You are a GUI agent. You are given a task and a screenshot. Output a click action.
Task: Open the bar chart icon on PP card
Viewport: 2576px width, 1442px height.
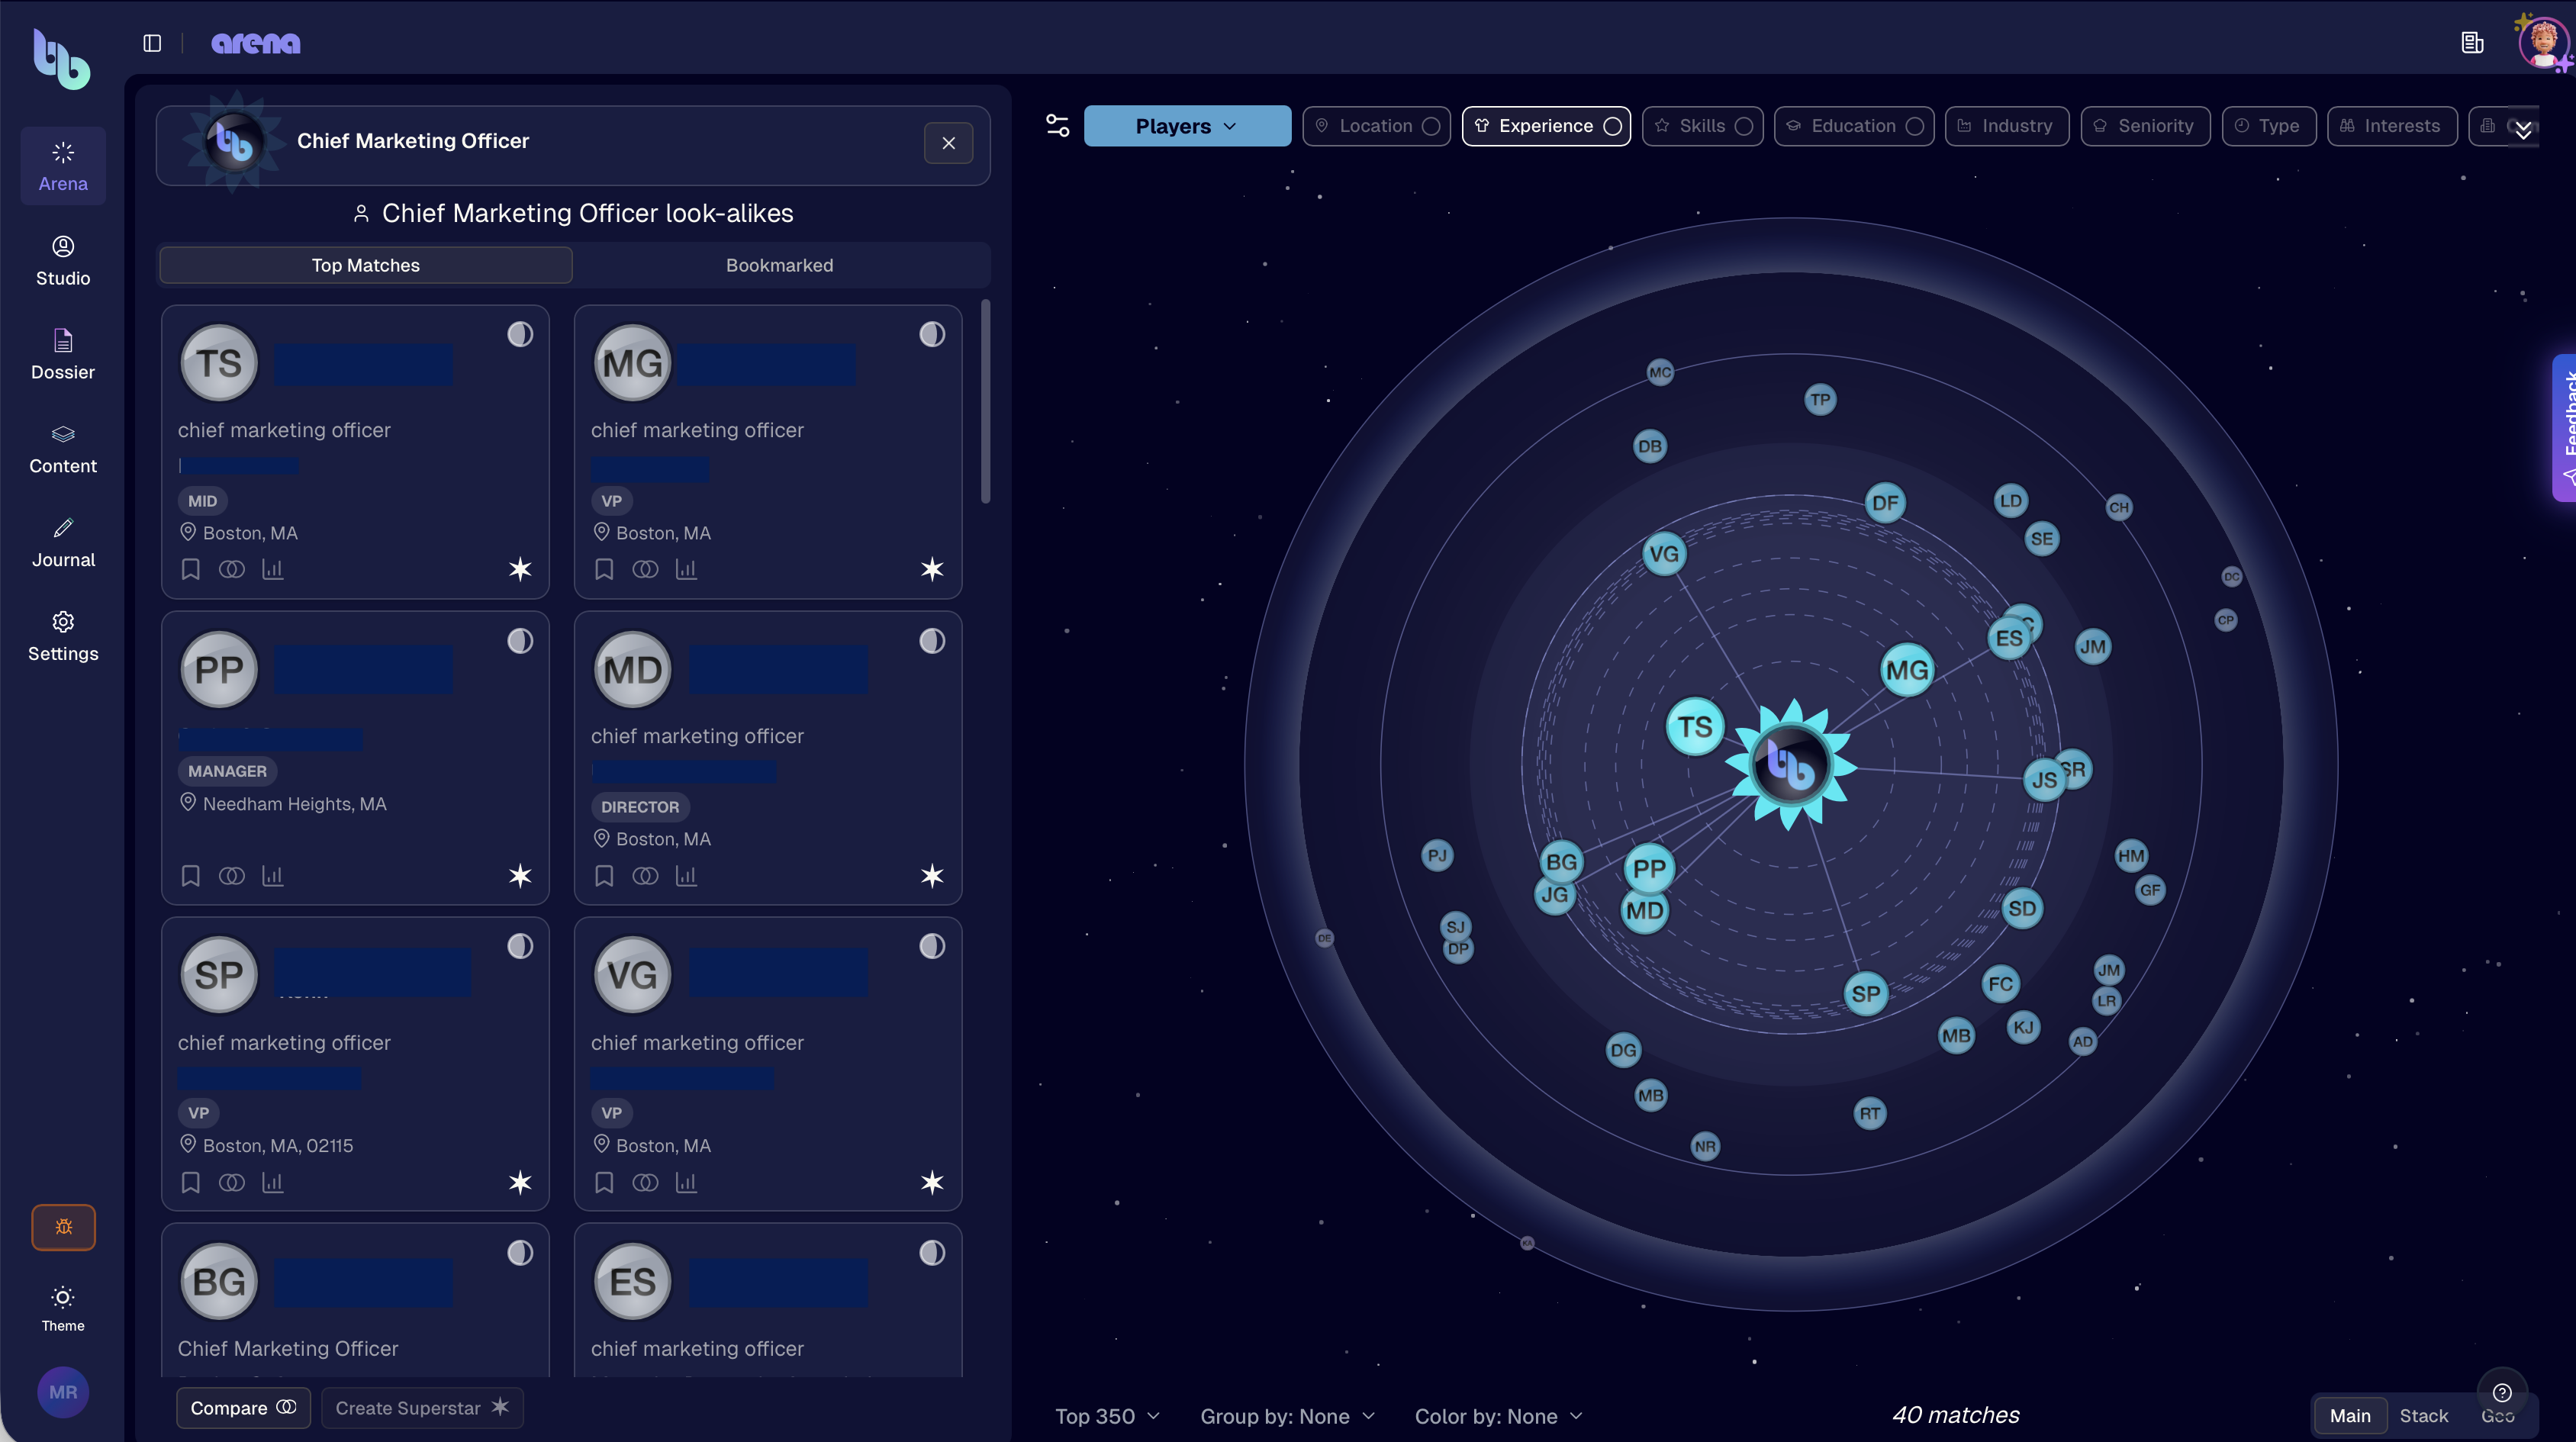272,876
